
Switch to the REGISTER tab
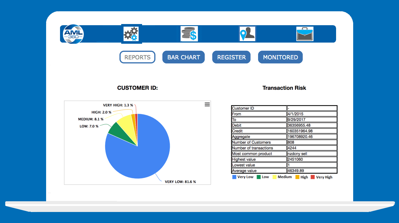[231, 57]
